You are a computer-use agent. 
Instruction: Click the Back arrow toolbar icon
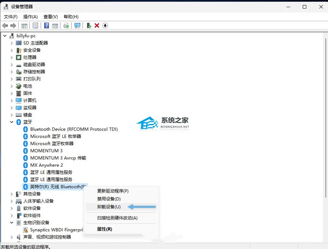[x=5, y=26]
